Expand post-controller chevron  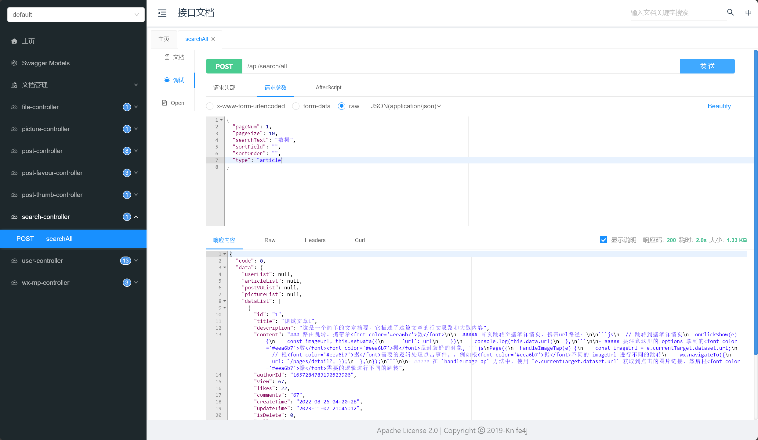tap(136, 151)
